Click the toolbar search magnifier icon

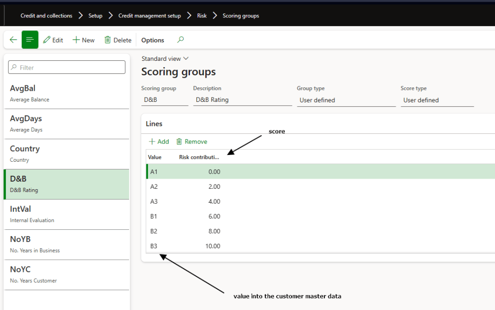(180, 40)
